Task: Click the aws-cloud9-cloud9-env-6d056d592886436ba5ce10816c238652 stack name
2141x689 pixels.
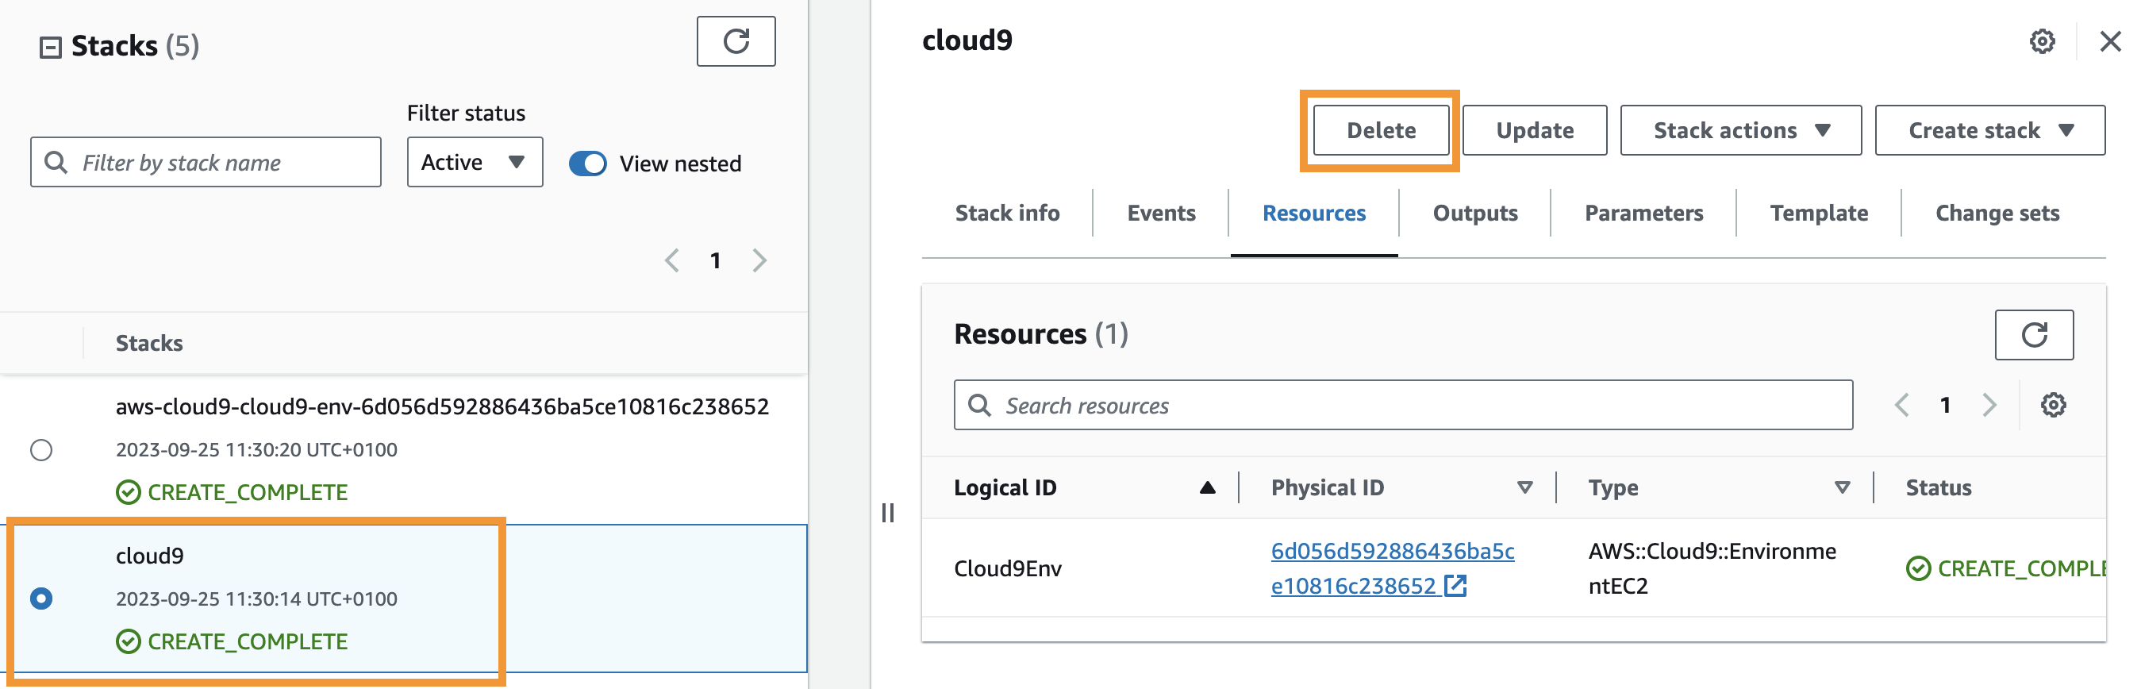Action: pos(442,406)
